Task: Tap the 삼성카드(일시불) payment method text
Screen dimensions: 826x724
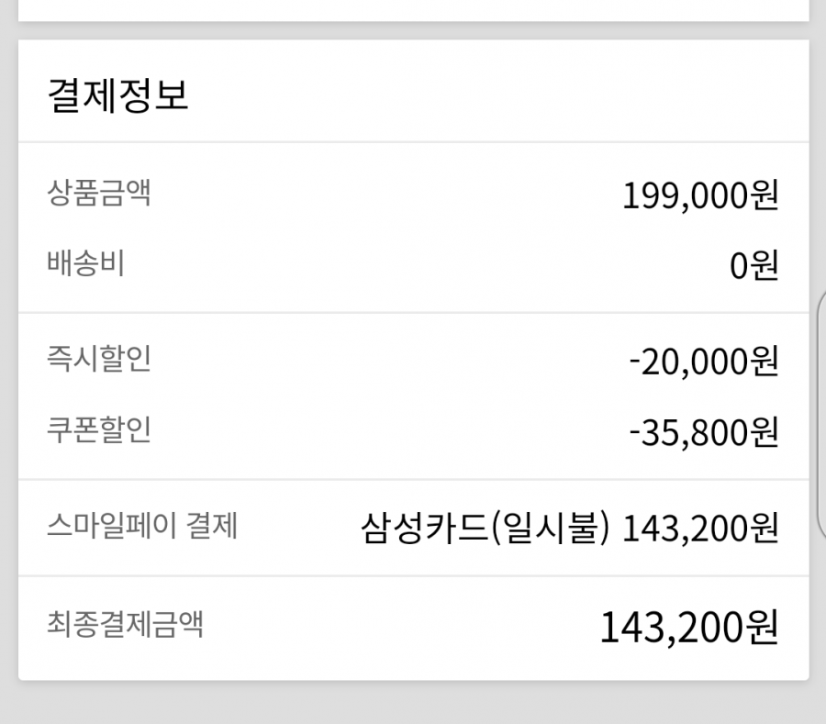Action: [x=486, y=528]
